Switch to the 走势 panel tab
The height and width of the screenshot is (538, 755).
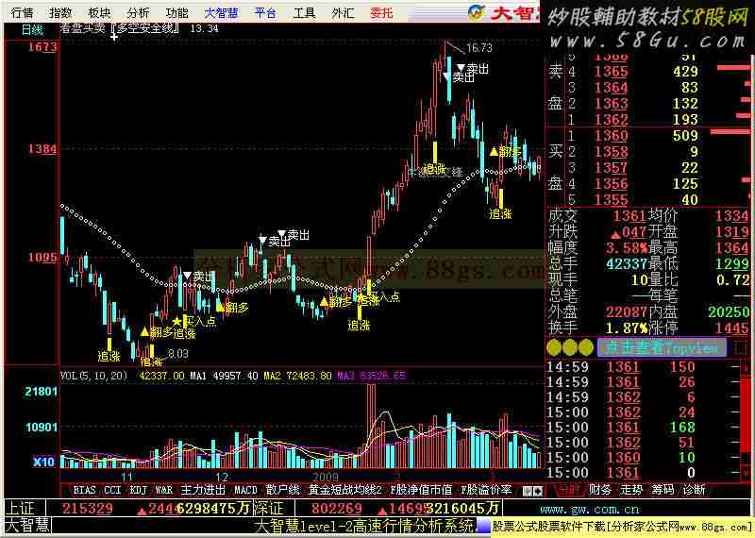(x=631, y=490)
